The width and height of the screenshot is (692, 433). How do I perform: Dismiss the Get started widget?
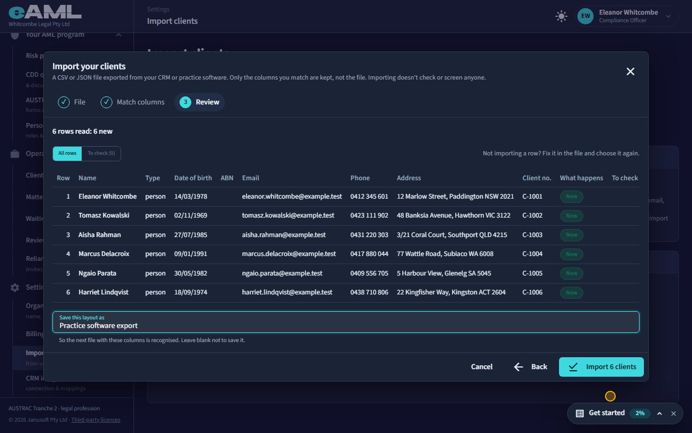coord(674,414)
